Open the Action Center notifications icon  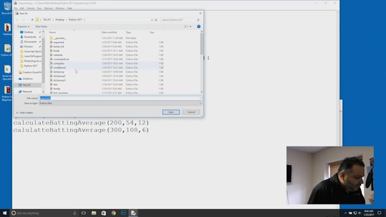379,213
